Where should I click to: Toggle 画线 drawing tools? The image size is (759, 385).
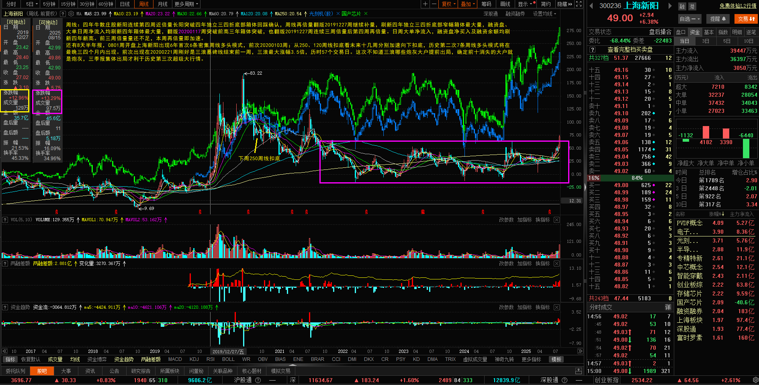click(505, 4)
